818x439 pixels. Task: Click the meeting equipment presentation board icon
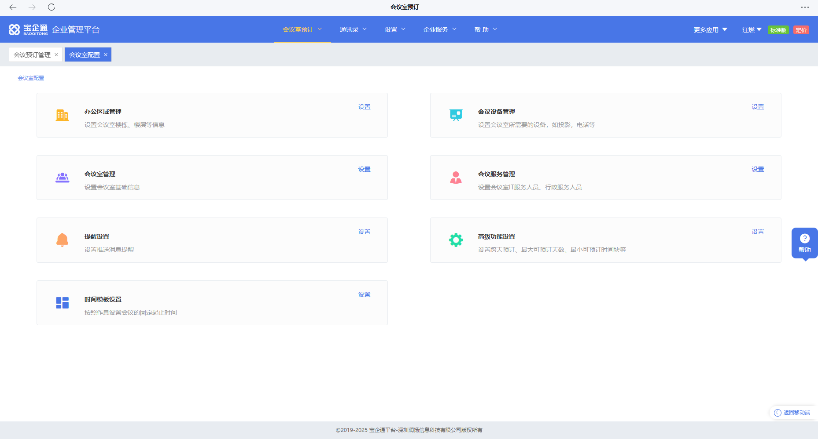tap(456, 115)
